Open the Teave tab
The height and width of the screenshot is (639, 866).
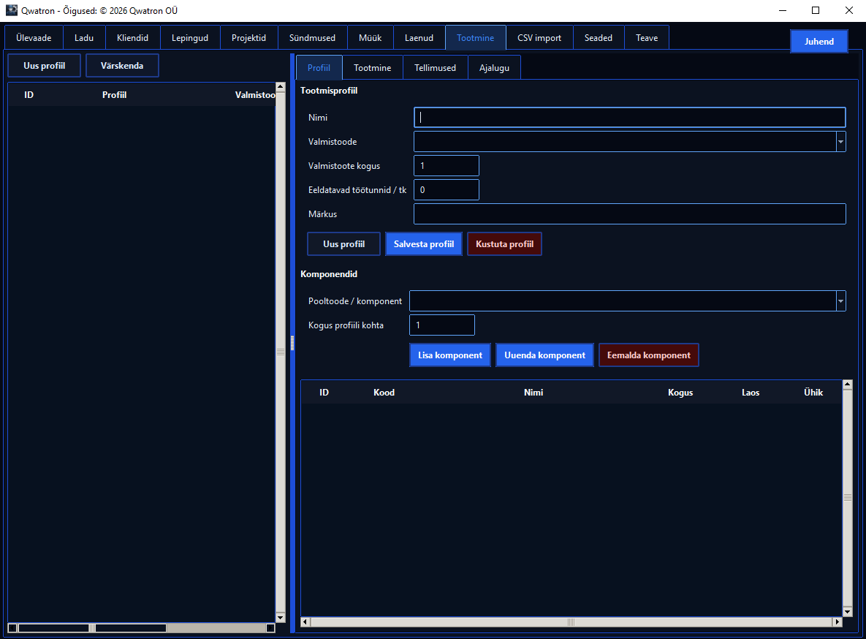(647, 37)
